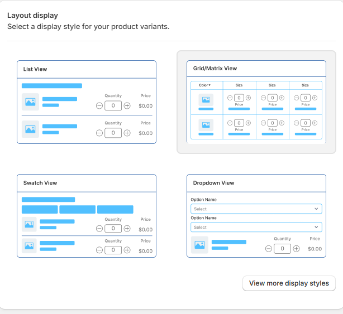Click quantity field in List View first row
This screenshot has height=314, width=343.
113,105
